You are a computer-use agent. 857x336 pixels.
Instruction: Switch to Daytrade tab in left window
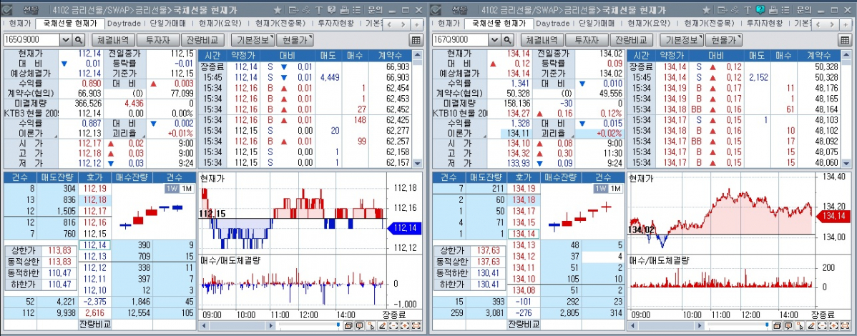click(x=124, y=24)
